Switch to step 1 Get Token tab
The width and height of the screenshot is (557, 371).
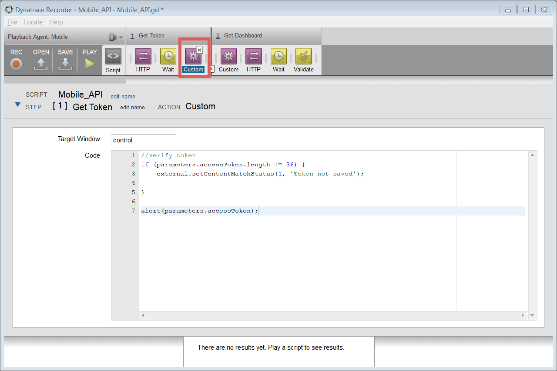coord(168,36)
